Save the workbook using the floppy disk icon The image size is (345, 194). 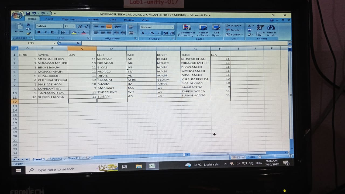(28, 13)
